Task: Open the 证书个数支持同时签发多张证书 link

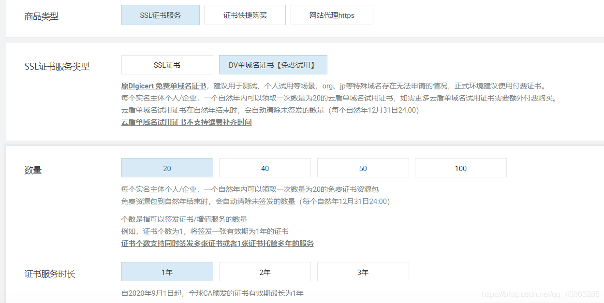Action: [x=218, y=244]
